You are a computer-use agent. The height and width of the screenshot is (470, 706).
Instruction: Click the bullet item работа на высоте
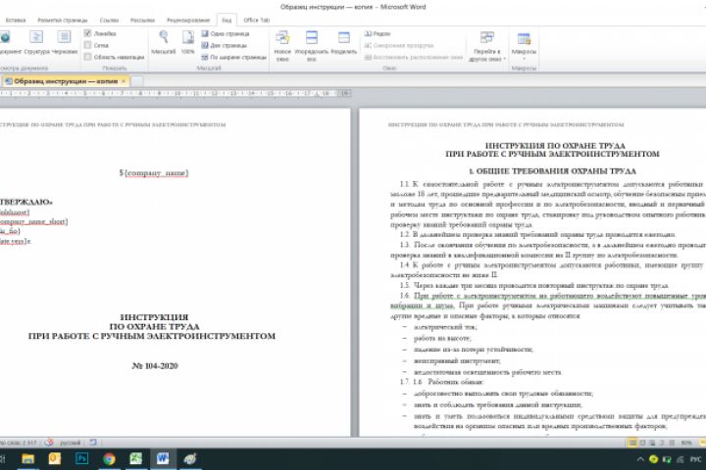coord(442,338)
